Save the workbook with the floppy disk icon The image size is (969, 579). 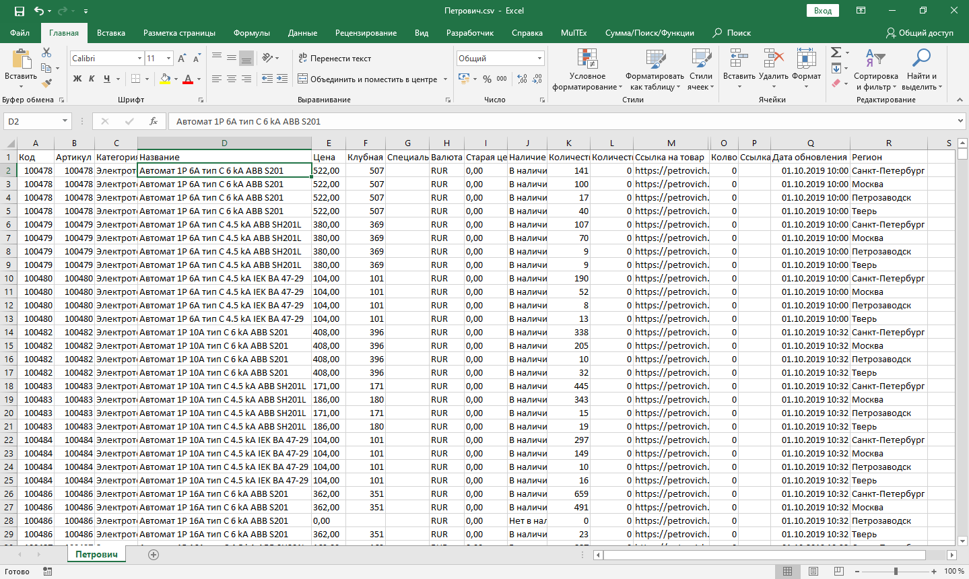point(19,11)
